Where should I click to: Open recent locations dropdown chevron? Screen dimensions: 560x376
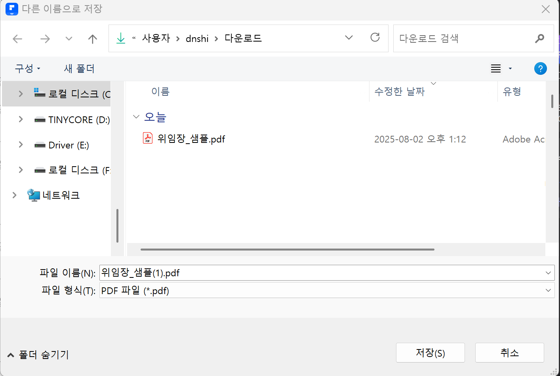[69, 39]
